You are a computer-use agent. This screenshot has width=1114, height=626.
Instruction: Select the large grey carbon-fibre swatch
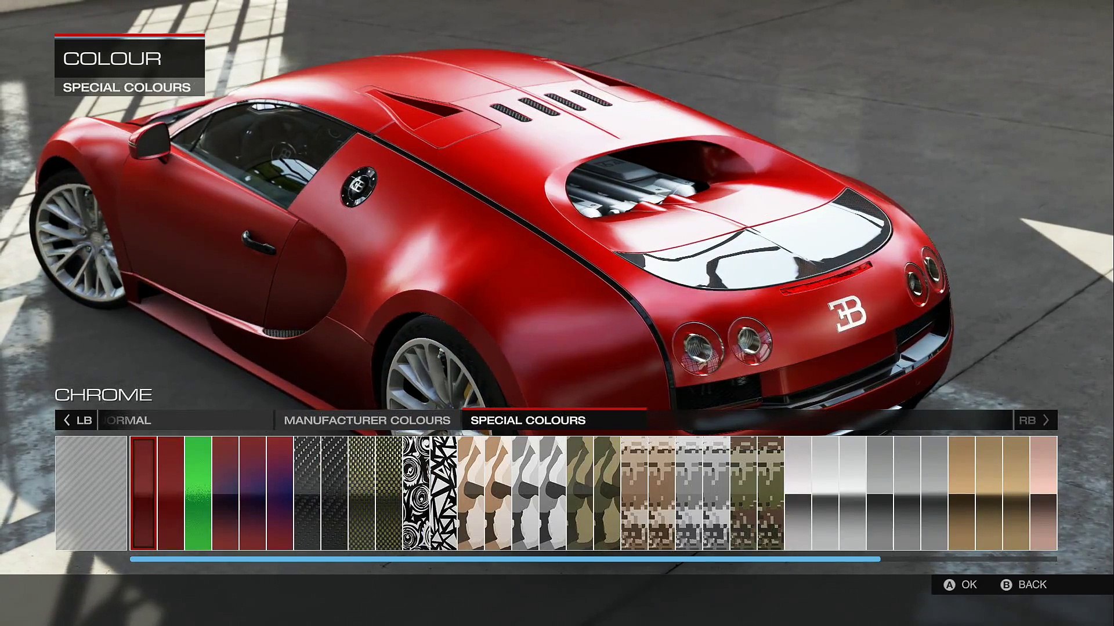[x=91, y=493]
